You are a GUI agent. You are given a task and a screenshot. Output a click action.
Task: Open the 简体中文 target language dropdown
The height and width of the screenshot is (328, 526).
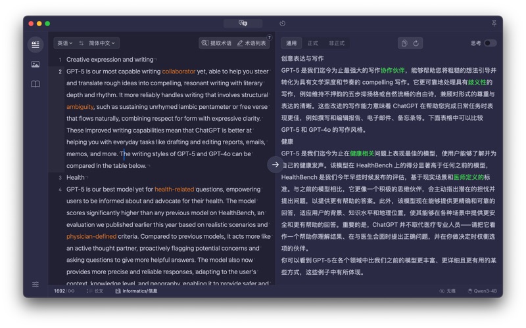point(102,43)
